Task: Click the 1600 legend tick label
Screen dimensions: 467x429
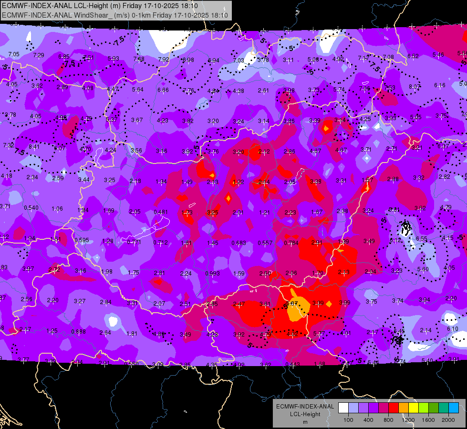Action: tap(428, 420)
